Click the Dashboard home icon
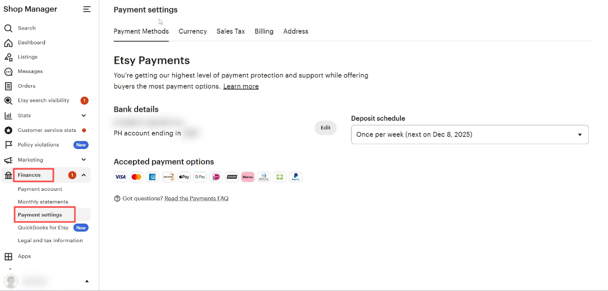 point(8,43)
